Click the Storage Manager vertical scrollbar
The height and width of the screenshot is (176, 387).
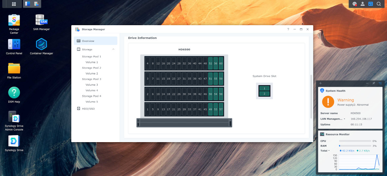[311, 97]
